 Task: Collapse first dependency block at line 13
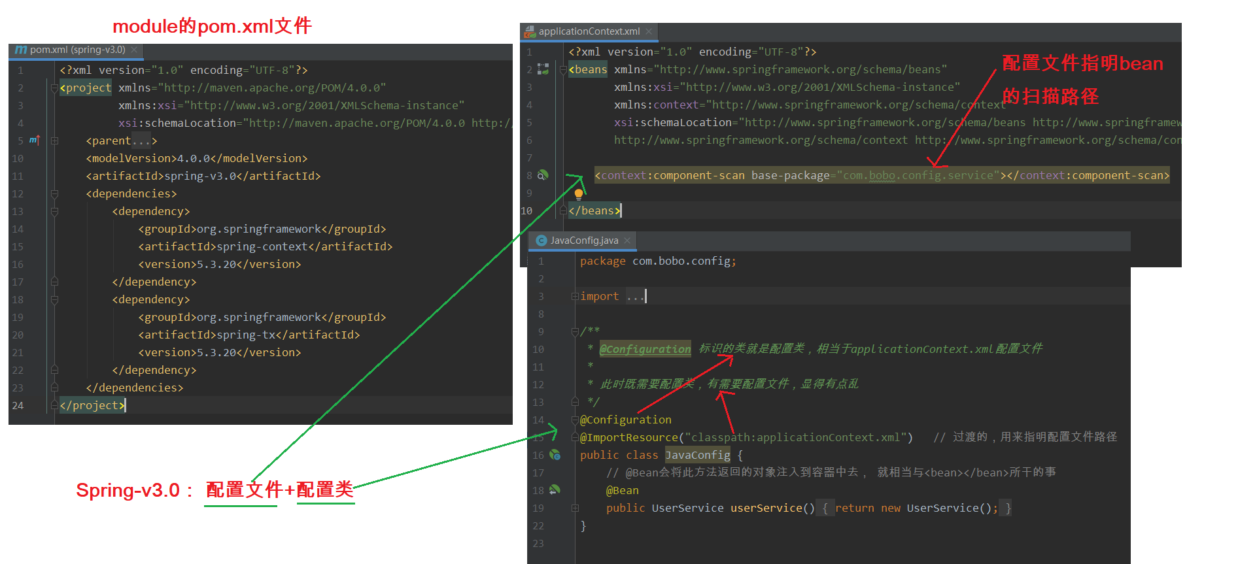pos(55,211)
